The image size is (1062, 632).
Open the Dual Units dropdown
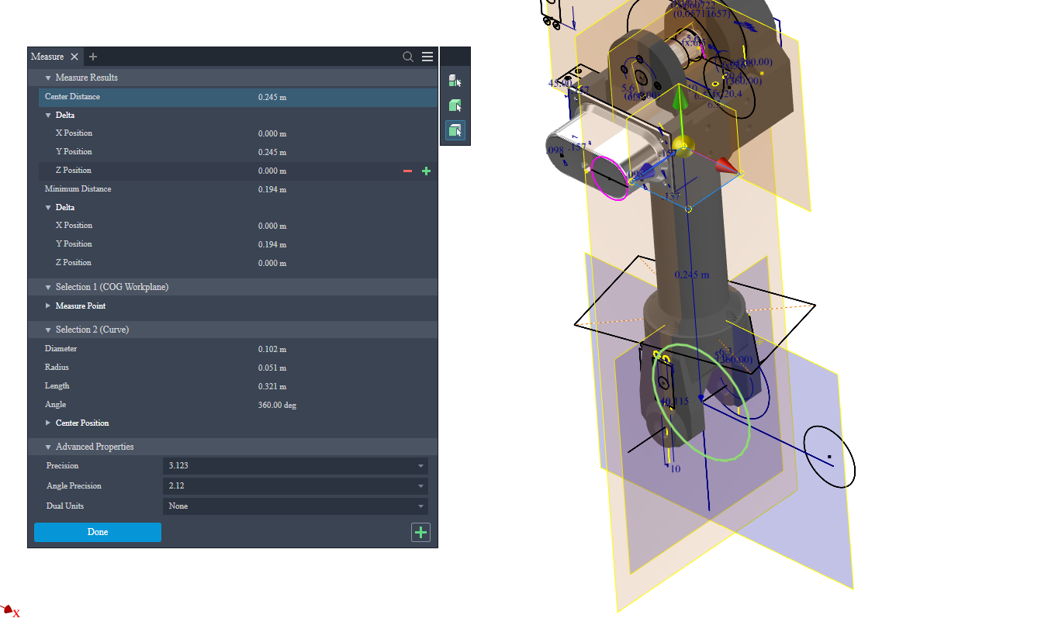click(x=296, y=506)
